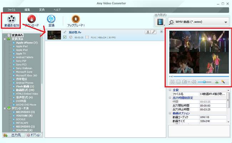
Task: Select 変換待ち in the sidebar tree
Action: click(x=17, y=35)
